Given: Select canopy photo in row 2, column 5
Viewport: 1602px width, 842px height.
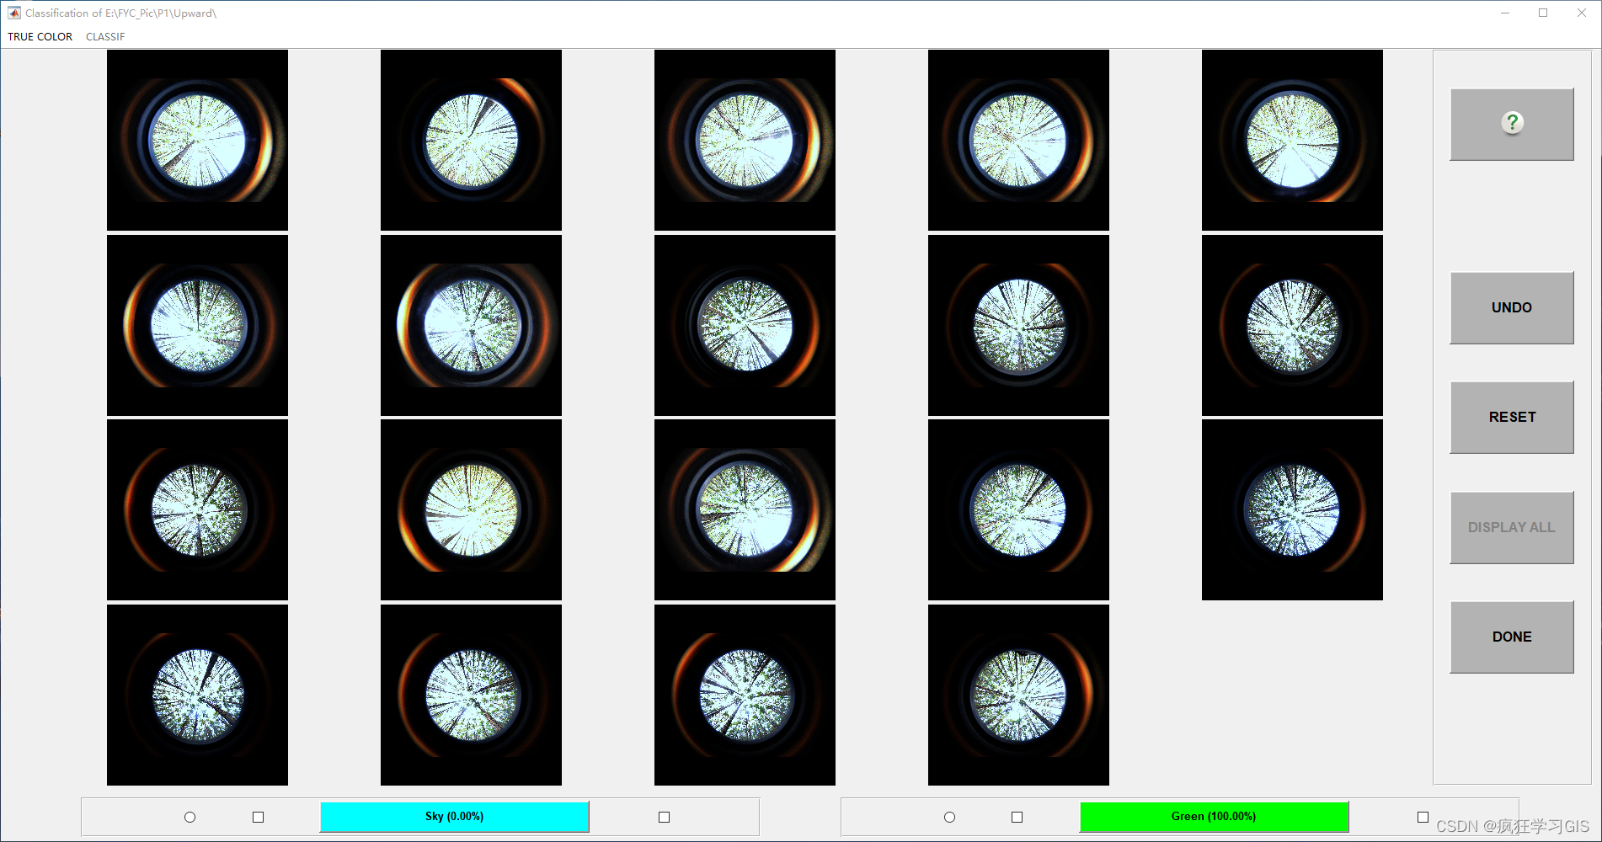Looking at the screenshot, I should point(1292,325).
